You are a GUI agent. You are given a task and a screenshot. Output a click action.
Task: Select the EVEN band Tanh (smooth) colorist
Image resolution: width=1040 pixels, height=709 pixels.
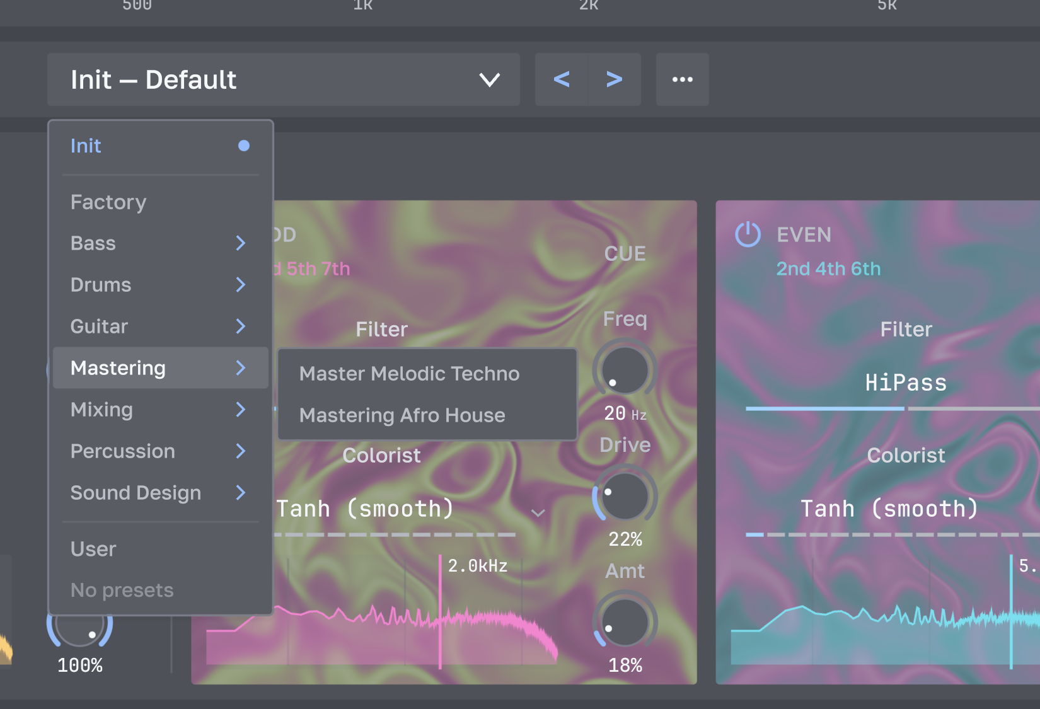[889, 509]
